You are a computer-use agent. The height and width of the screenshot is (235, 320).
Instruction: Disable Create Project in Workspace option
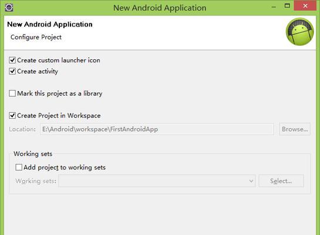point(12,115)
